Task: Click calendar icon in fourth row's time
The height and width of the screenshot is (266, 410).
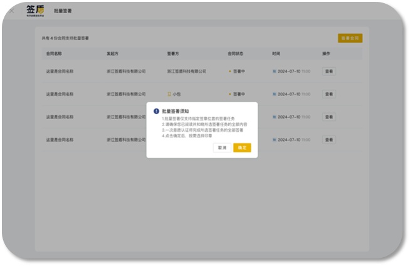Action: click(274, 139)
